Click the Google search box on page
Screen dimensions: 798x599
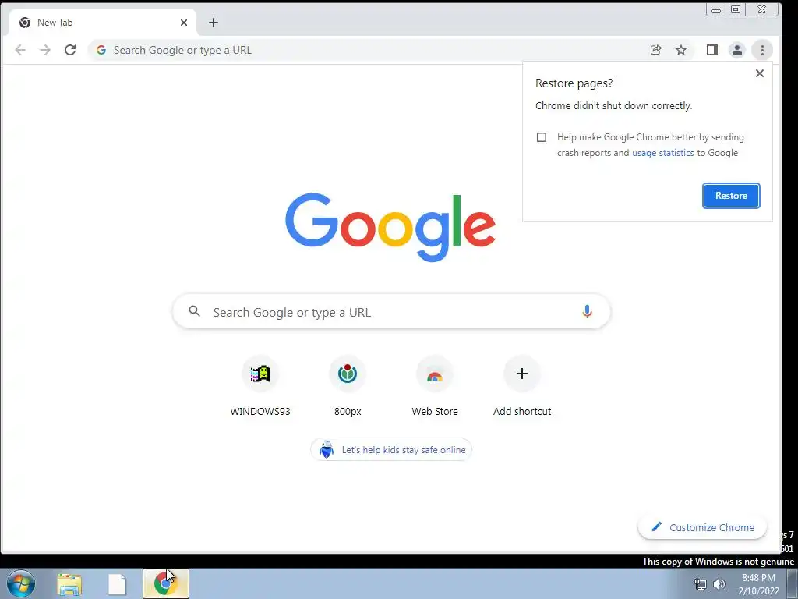(x=391, y=312)
